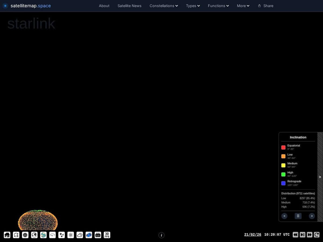Click the robot face icon
The image size is (323, 242).
pyautogui.click(x=98, y=235)
